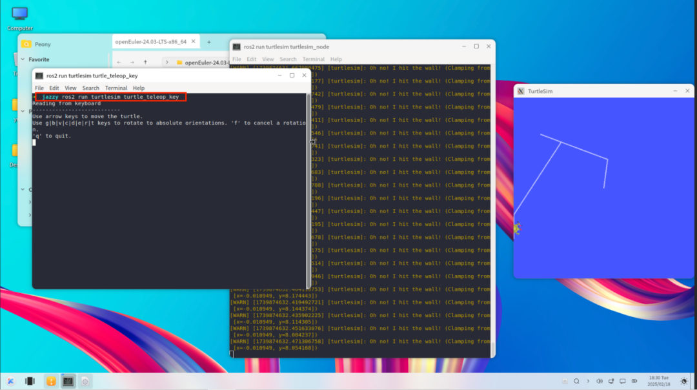
Task: Expand the Peony path bar chevron
Action: coord(167,62)
